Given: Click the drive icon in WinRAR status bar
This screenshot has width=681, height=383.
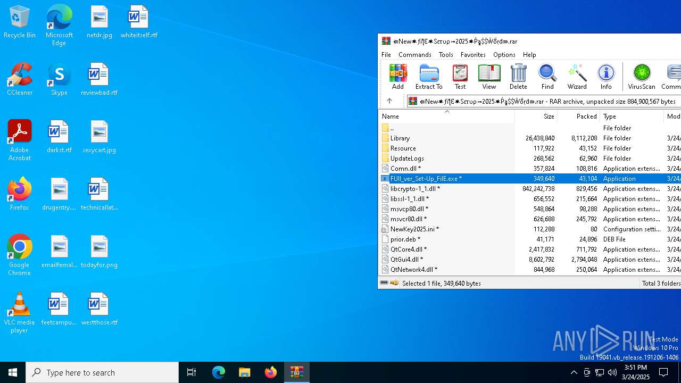Looking at the screenshot, I should tap(384, 283).
